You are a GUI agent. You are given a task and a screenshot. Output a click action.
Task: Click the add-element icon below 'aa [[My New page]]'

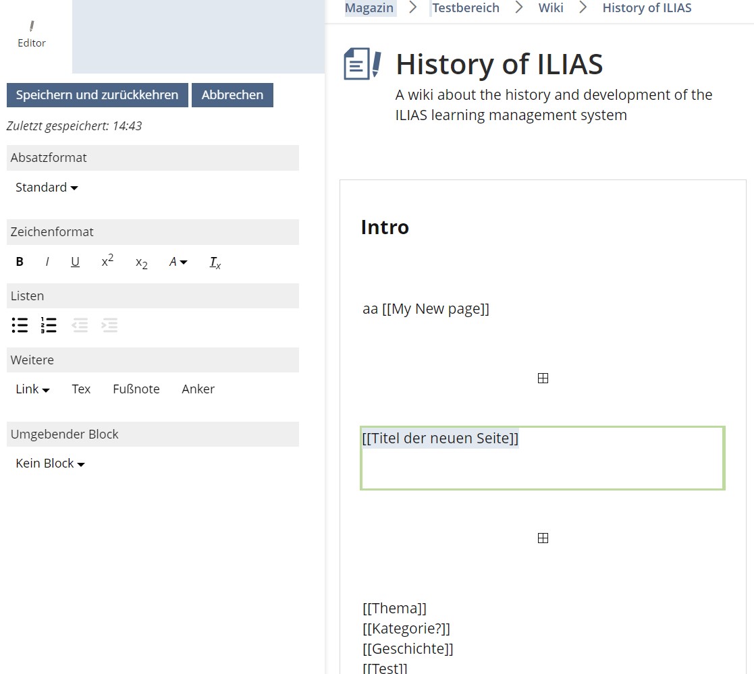tap(543, 378)
